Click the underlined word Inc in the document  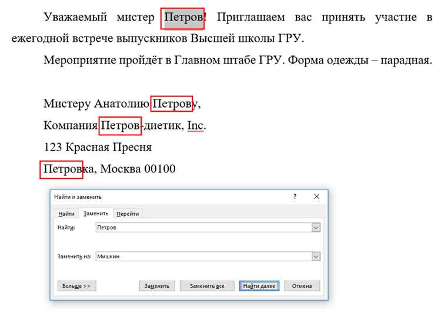pos(195,125)
